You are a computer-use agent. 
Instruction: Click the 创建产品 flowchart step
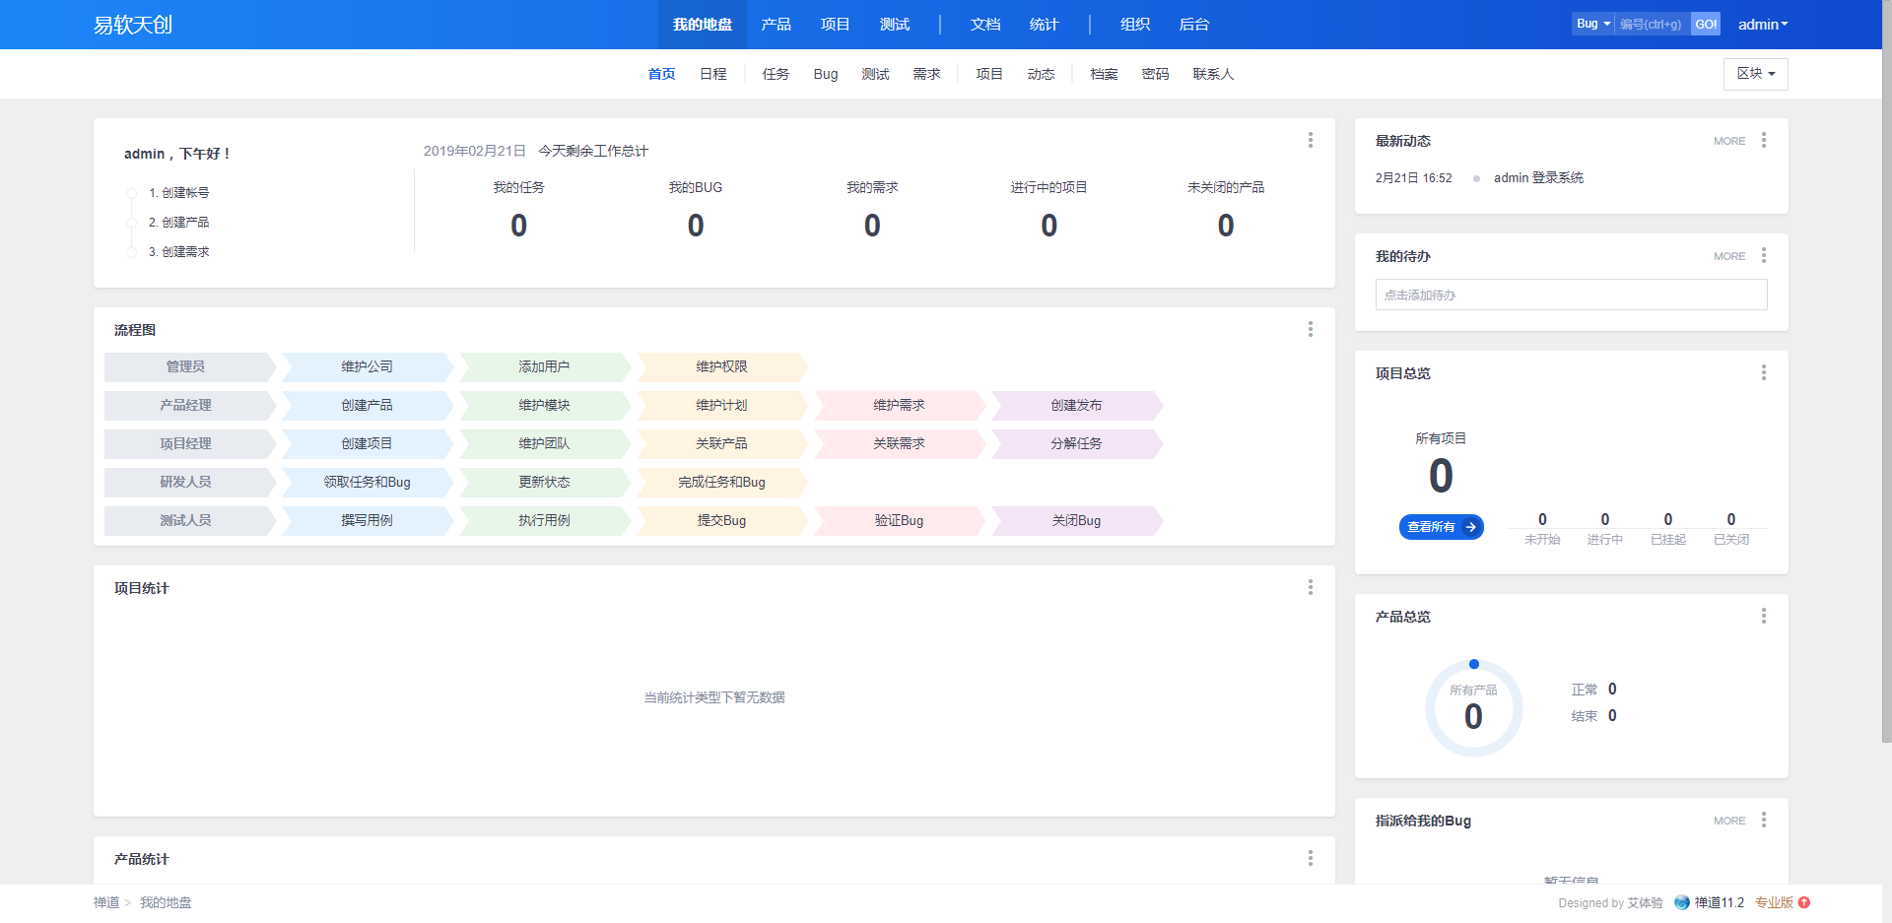(367, 405)
